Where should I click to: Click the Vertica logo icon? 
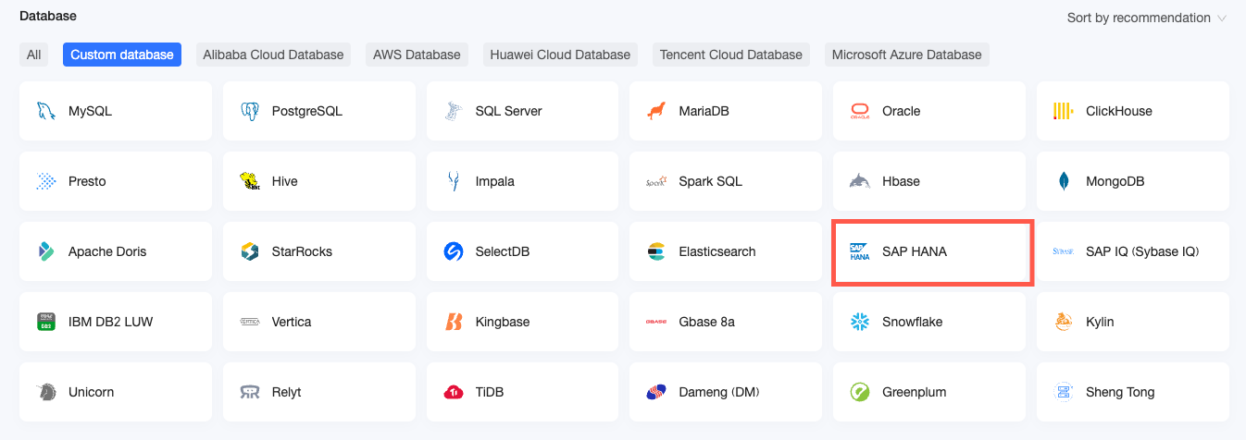(249, 322)
